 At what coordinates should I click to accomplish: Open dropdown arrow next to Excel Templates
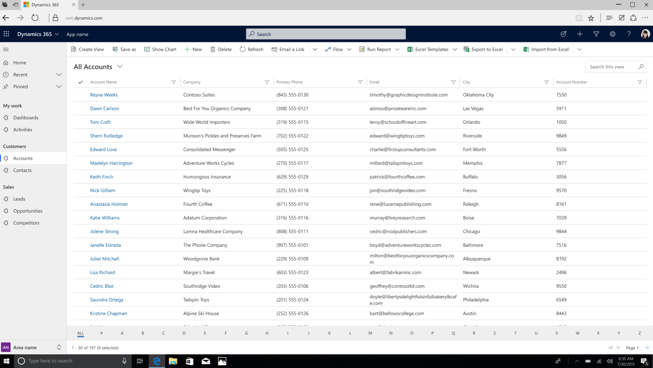[x=454, y=49]
